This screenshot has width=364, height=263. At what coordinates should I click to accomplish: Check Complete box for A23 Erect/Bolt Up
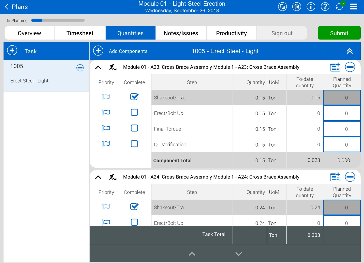134,112
